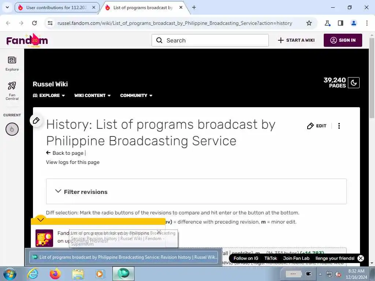Image resolution: width=375 pixels, height=281 pixels.
Task: Open the tab search dropdown arrow
Action: [7, 7]
